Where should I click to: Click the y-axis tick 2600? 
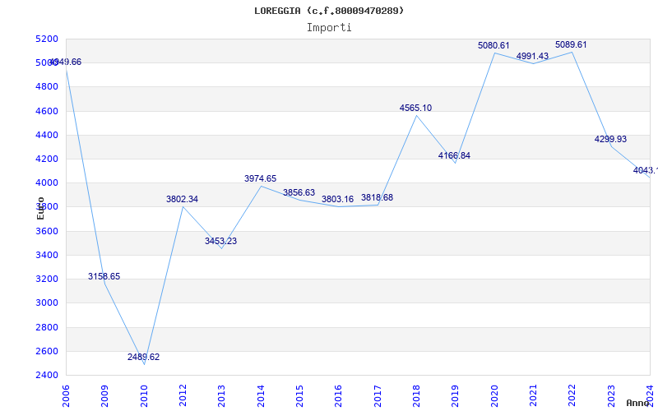coord(47,351)
